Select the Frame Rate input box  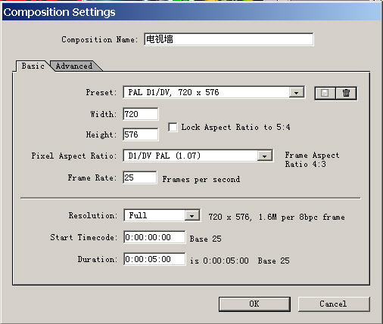(x=140, y=177)
